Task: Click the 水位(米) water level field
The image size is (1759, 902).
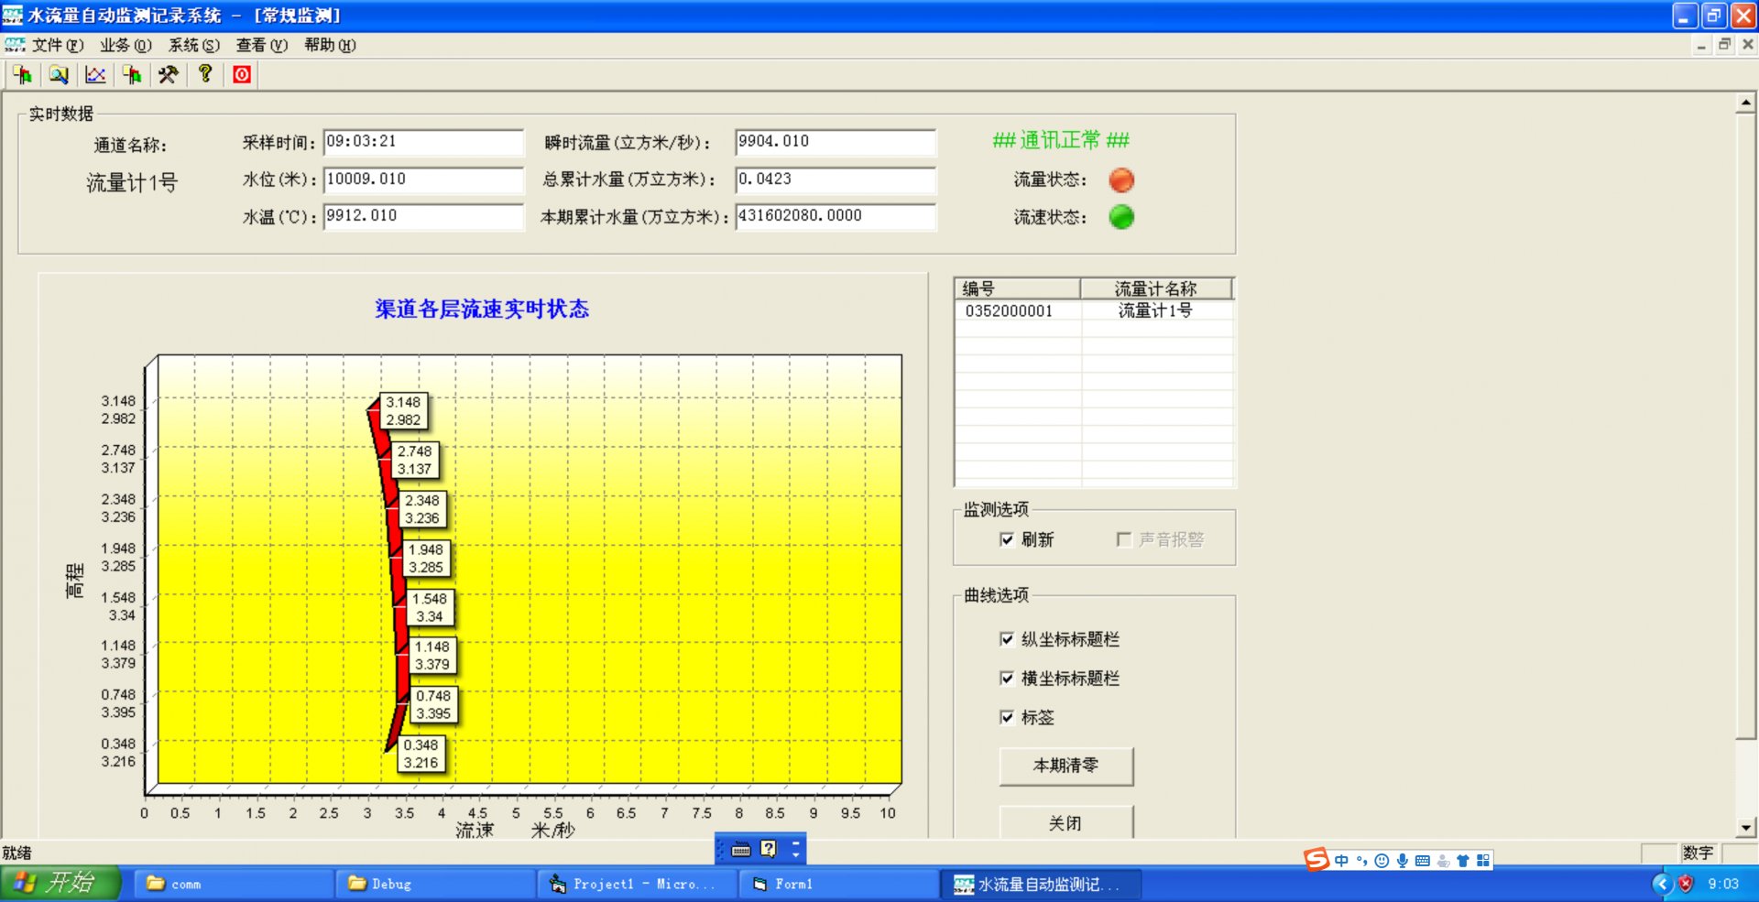Action: 423,179
